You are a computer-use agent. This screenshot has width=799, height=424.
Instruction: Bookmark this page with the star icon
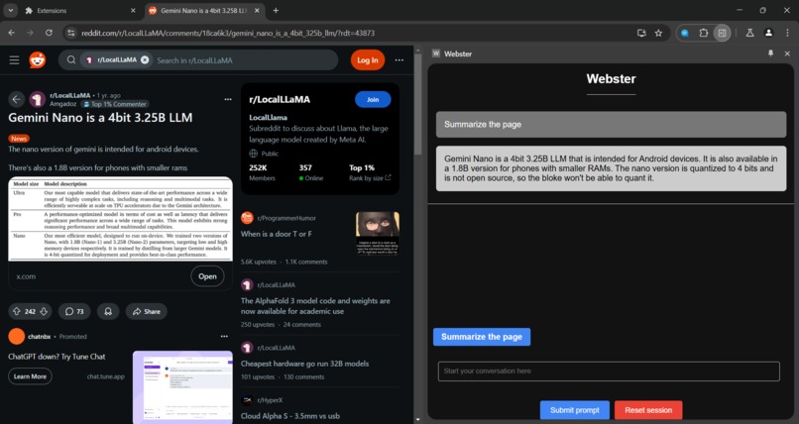coord(658,33)
